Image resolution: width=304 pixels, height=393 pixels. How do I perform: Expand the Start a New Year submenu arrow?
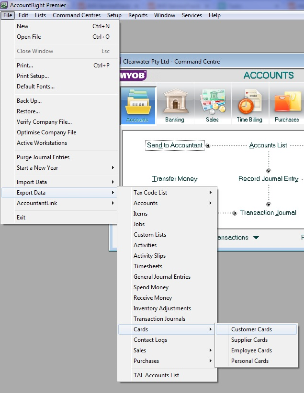click(x=113, y=168)
